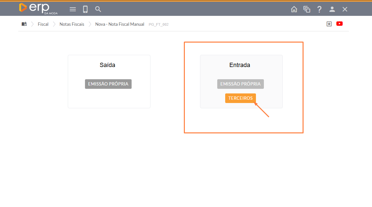Navigate to Fiscal breadcrumb
Image resolution: width=372 pixels, height=207 pixels.
pos(43,24)
